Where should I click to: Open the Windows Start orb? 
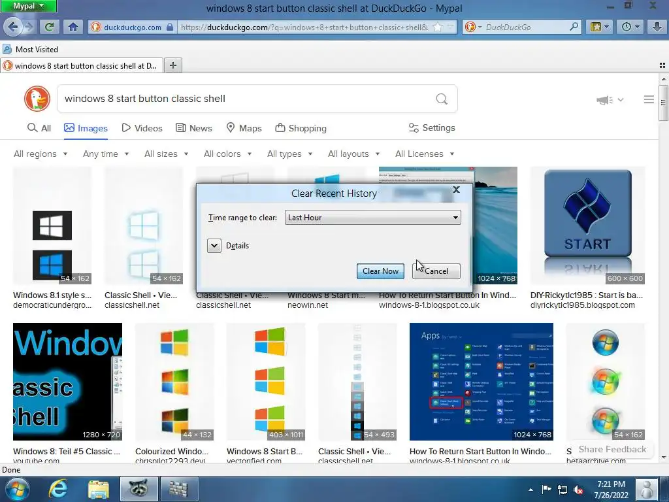16,489
